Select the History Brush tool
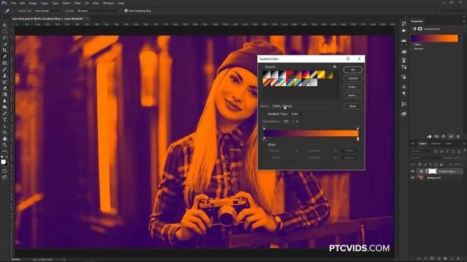467x262 pixels. 4,82
